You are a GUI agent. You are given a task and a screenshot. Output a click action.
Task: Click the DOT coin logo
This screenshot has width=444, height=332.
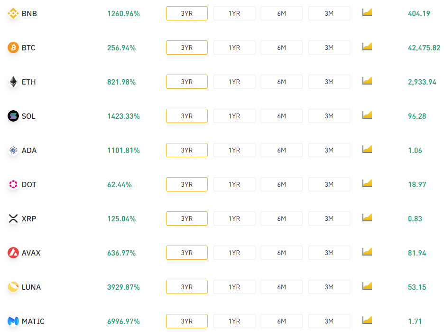pyautogui.click(x=13, y=184)
